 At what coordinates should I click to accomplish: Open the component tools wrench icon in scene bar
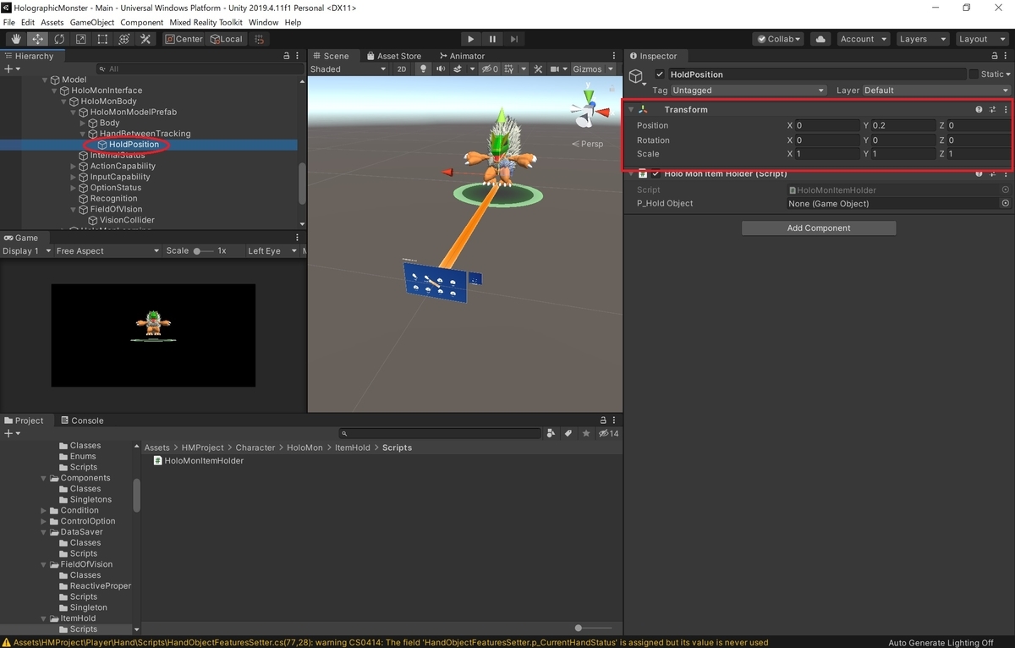click(x=538, y=69)
